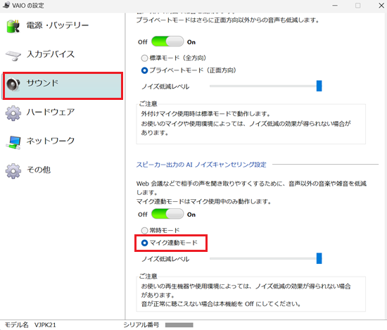Select 常時モード radio button
This screenshot has width=387, height=330.
[144, 231]
